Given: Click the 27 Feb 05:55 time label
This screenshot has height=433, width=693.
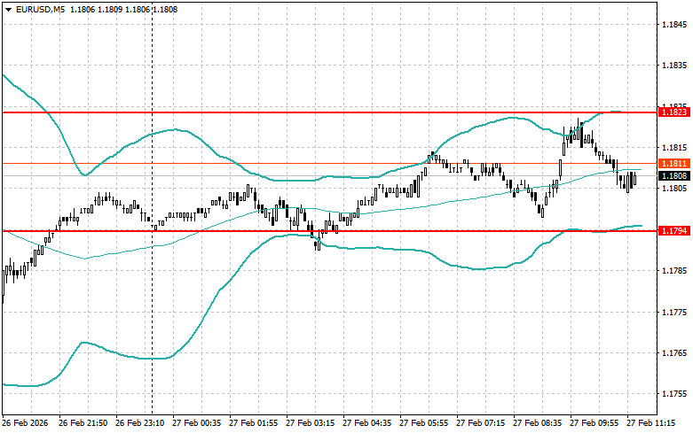Looking at the screenshot, I should pyautogui.click(x=423, y=422).
